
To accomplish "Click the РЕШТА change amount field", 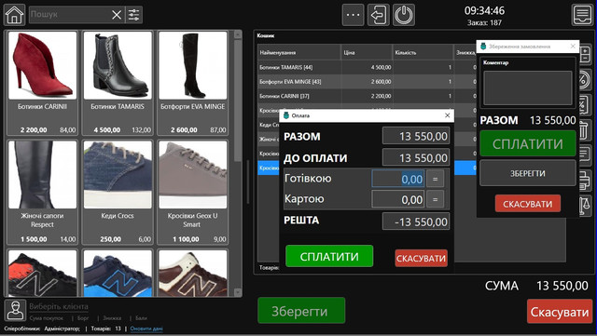I will click(416, 222).
